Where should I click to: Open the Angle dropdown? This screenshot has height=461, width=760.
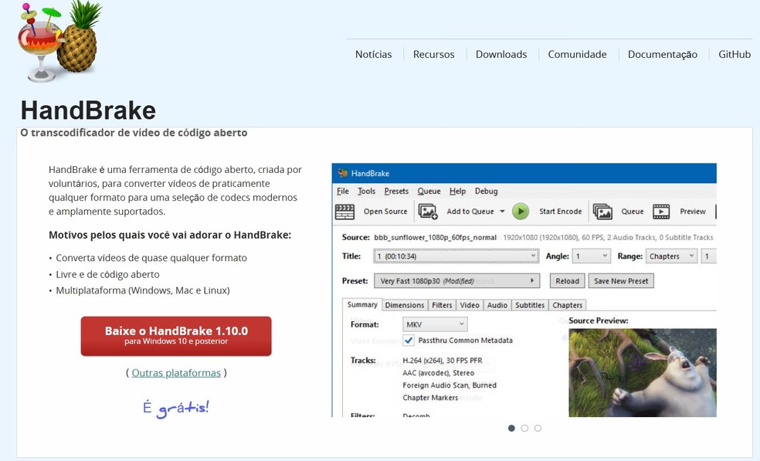click(591, 256)
